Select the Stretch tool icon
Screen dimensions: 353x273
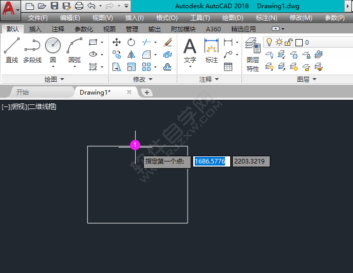117,67
